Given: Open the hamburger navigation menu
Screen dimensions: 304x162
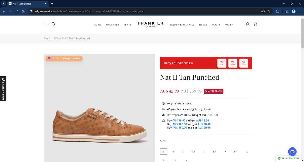Looking at the screenshot, I should tap(46, 24).
